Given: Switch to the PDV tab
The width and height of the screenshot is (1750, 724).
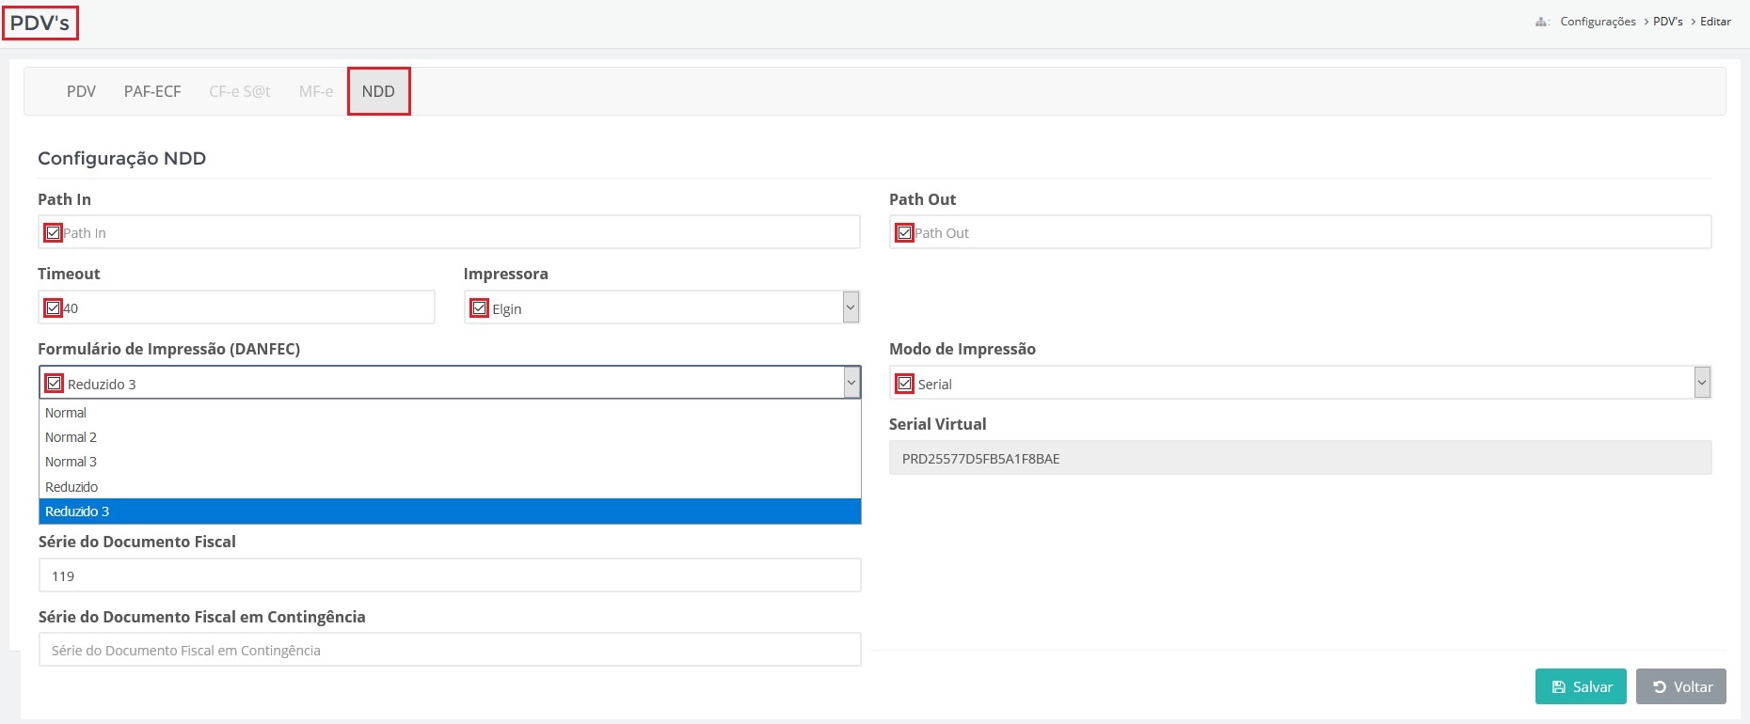Looking at the screenshot, I should pyautogui.click(x=81, y=91).
